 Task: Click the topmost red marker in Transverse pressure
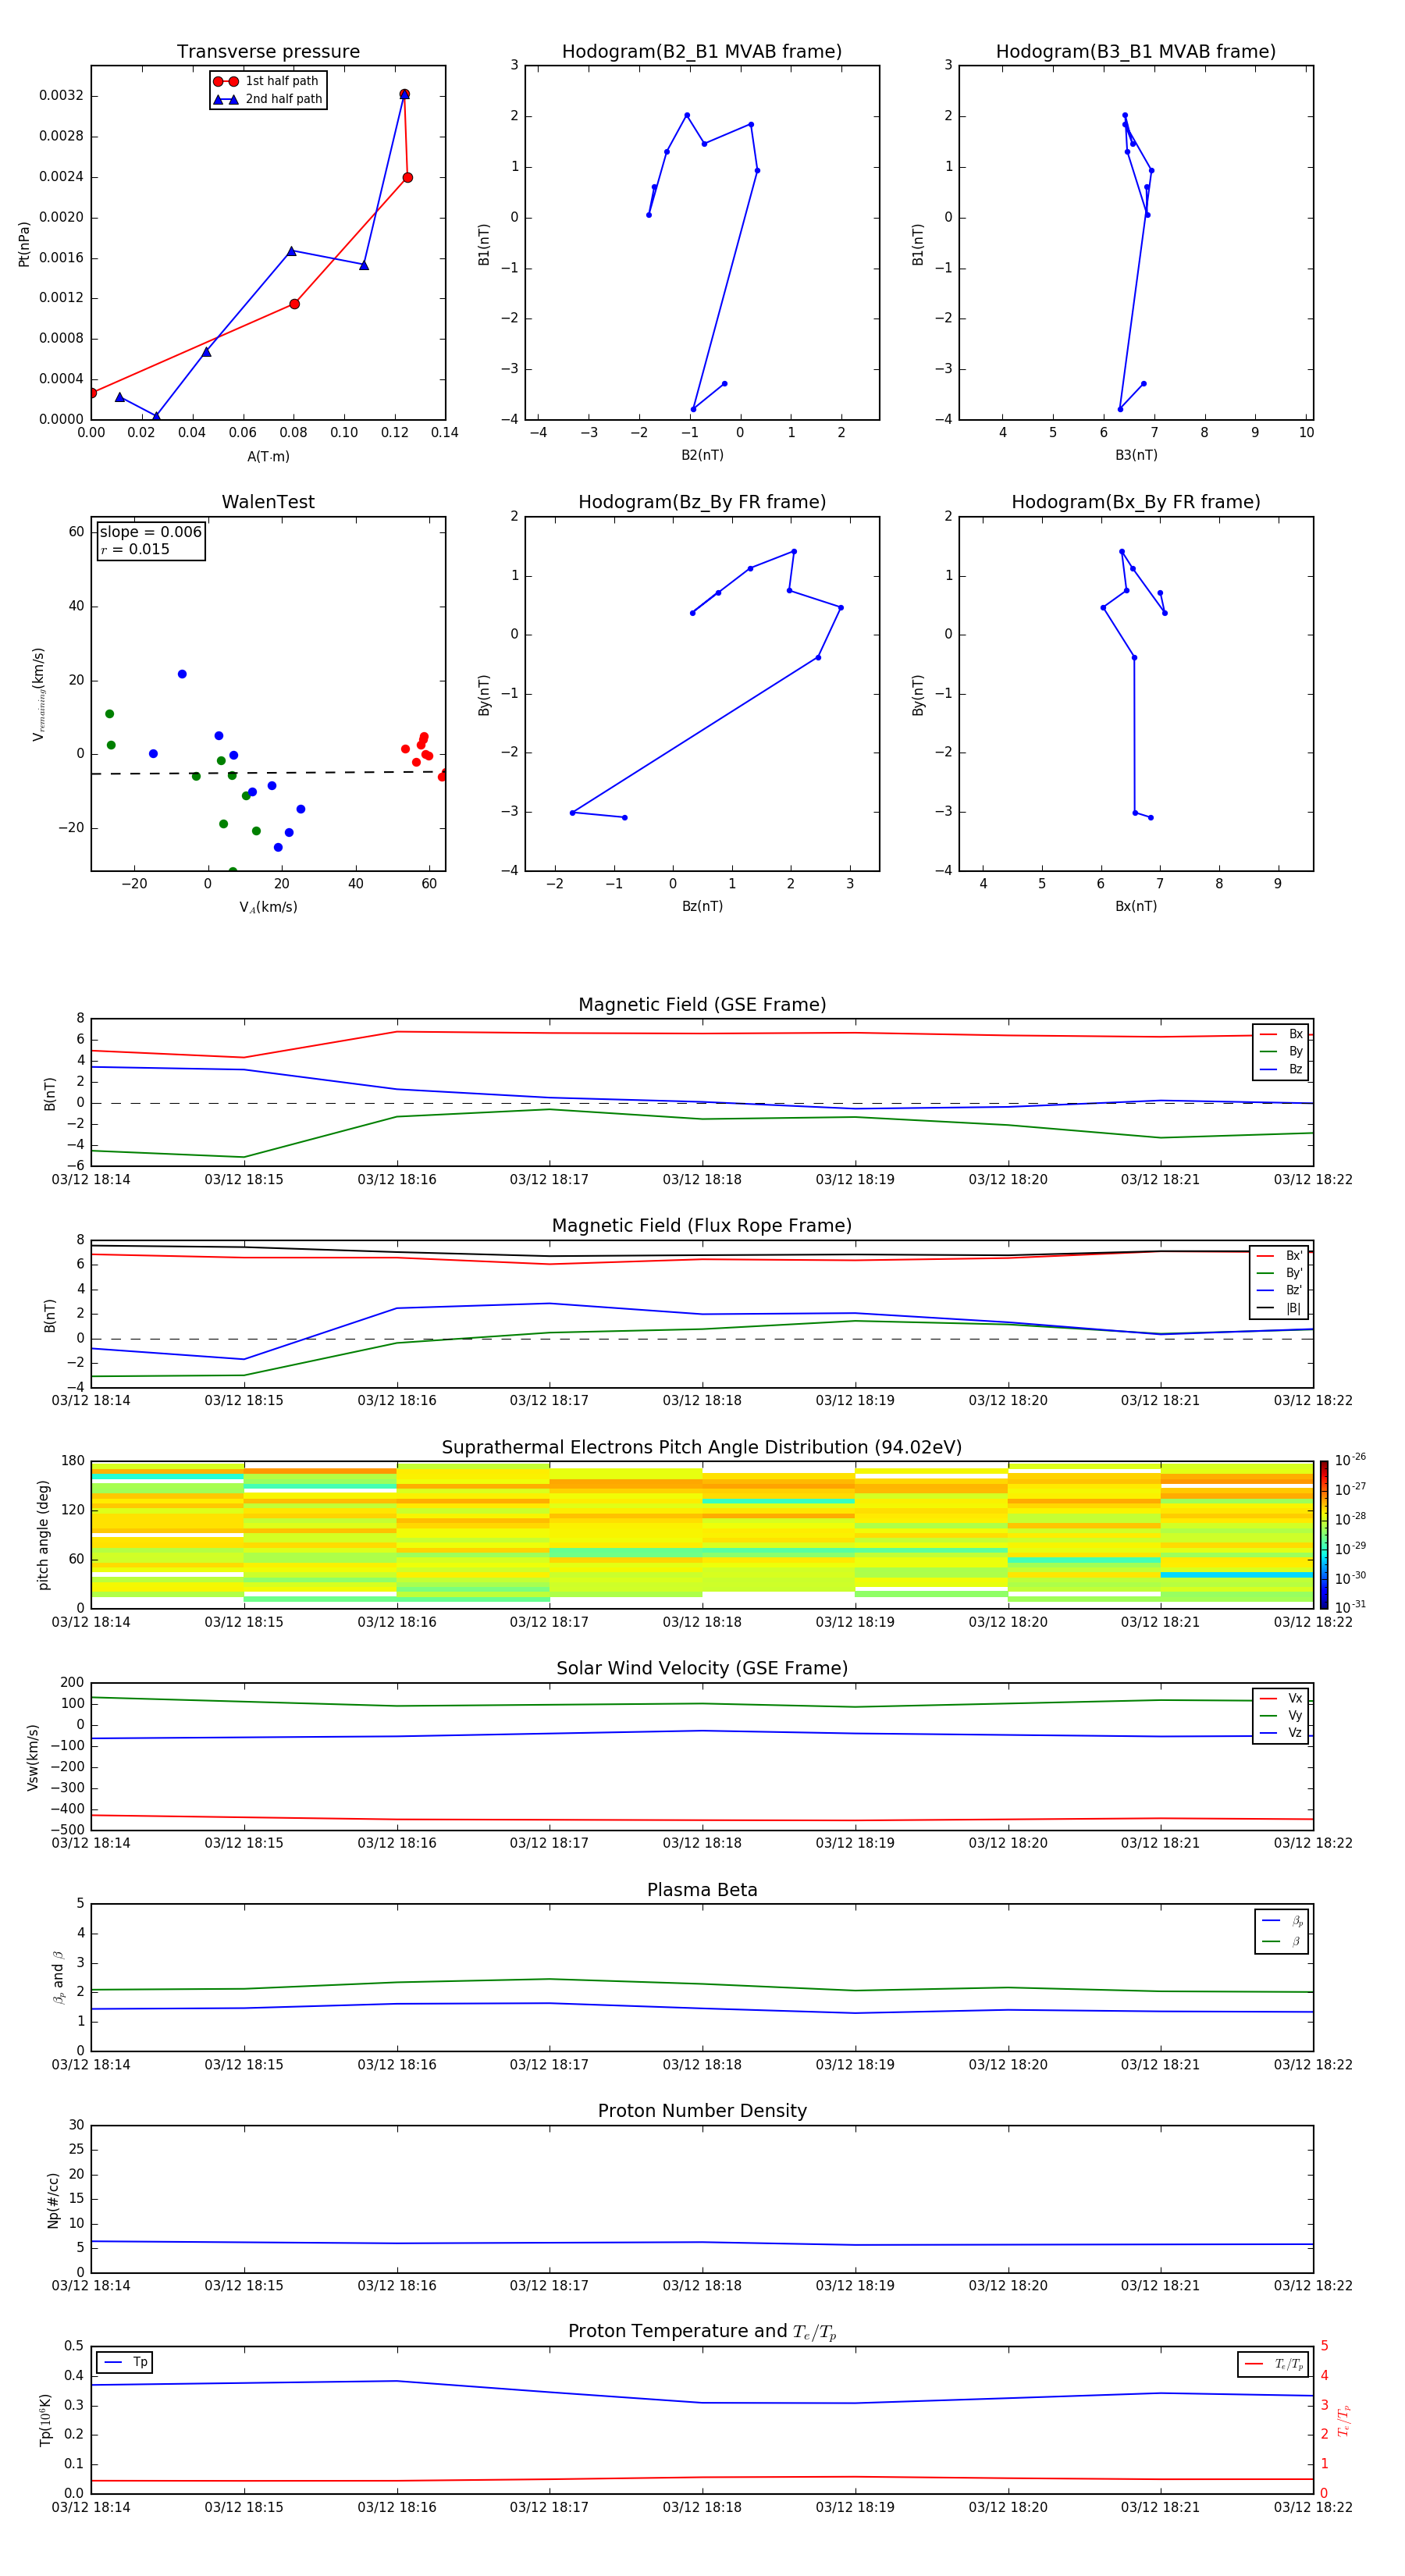coord(404,94)
